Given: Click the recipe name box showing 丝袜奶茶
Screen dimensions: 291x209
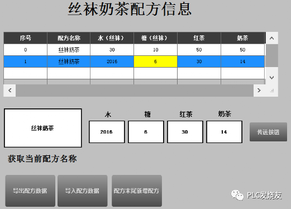Looking at the screenshot, I should (43, 128).
